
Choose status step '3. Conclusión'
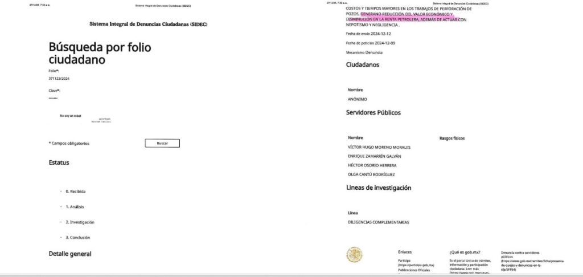[x=77, y=238]
